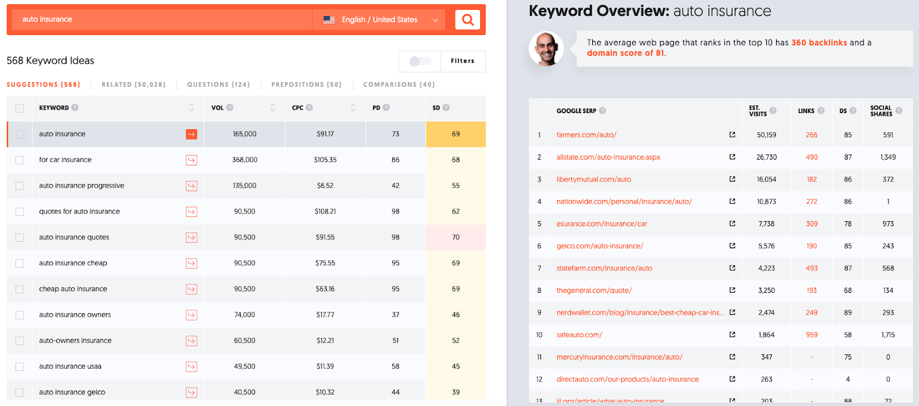Image resolution: width=919 pixels, height=406 pixels.
Task: Open export arrow for 'auto insurance owners' row
Action: pyautogui.click(x=191, y=315)
